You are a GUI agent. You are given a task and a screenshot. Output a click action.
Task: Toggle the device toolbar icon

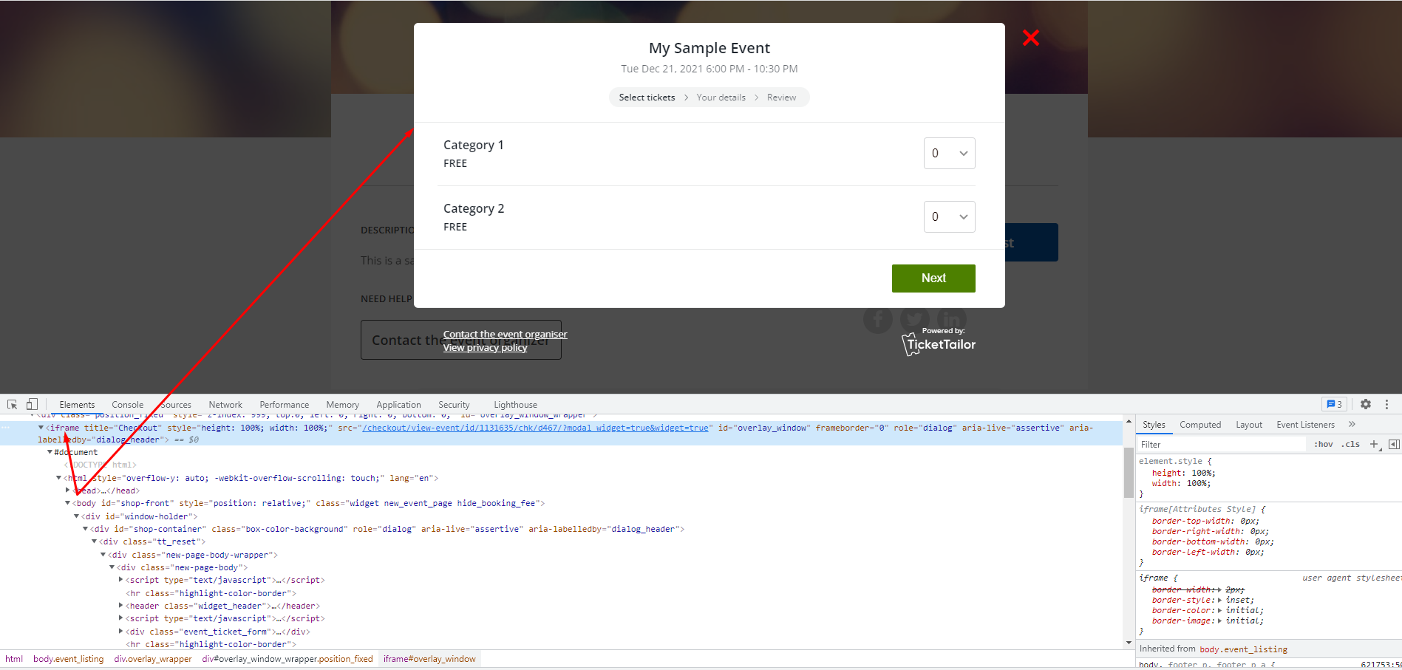pyautogui.click(x=32, y=404)
